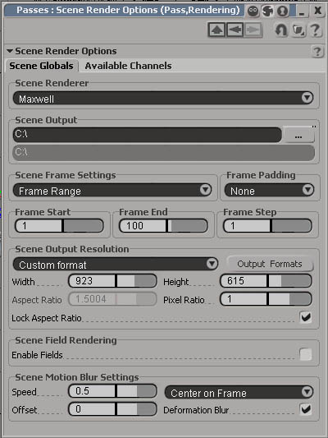Click the lock keyhole icon in title bar
Screen dimensions: 328x438
283,12
